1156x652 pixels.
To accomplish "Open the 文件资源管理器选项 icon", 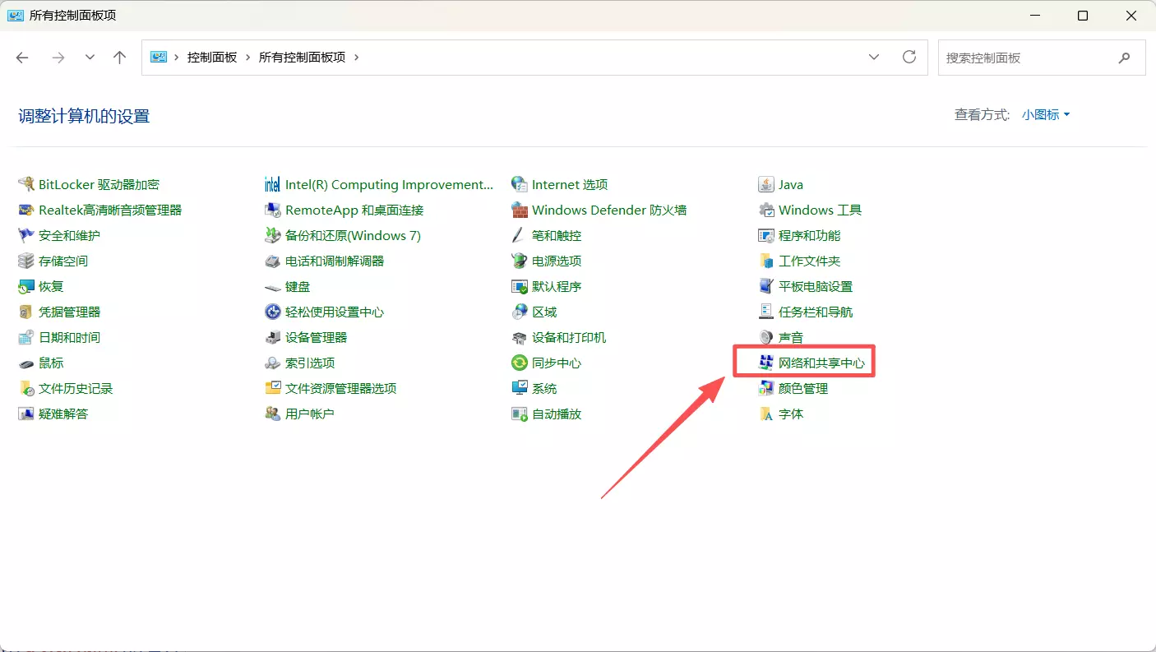I will (272, 388).
